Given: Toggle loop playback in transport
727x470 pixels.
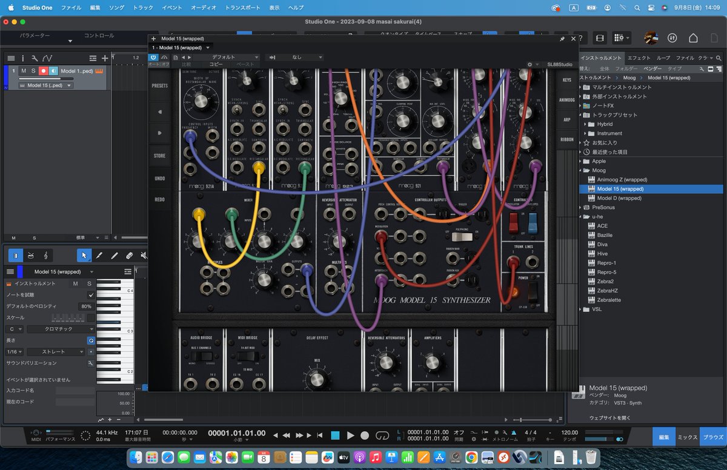Looking at the screenshot, I should pyautogui.click(x=382, y=435).
